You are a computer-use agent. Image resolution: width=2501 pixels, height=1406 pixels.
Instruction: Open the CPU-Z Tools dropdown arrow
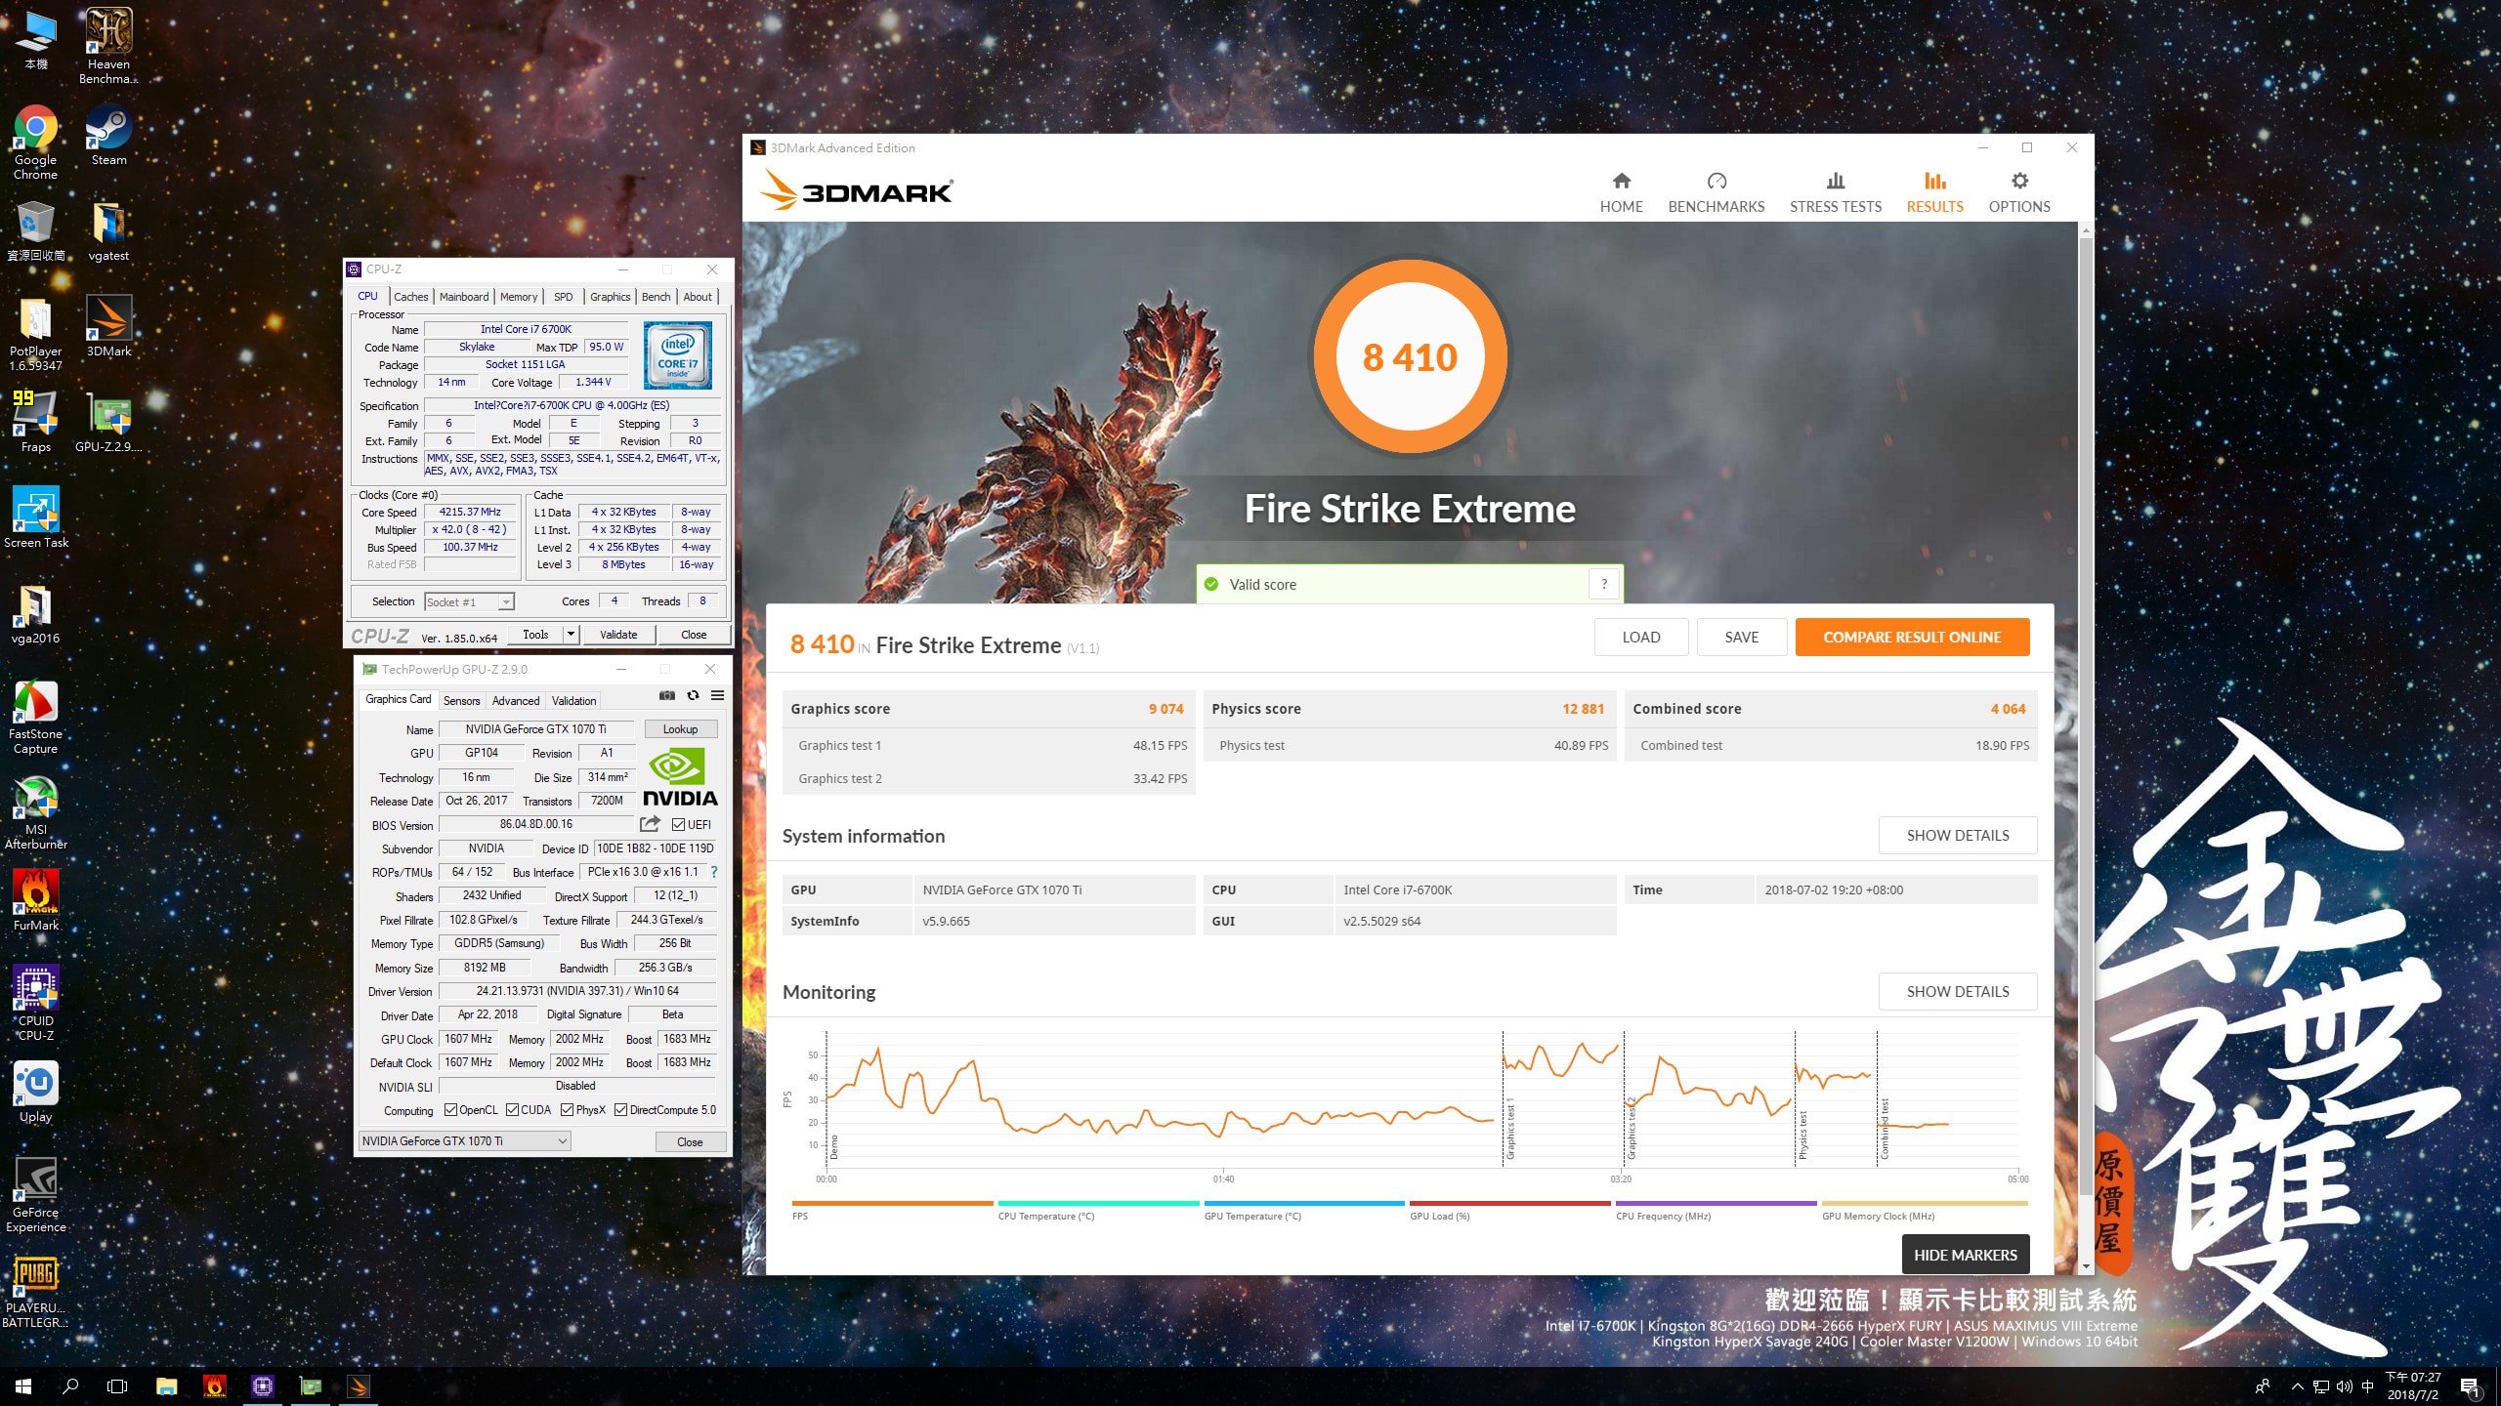[571, 634]
